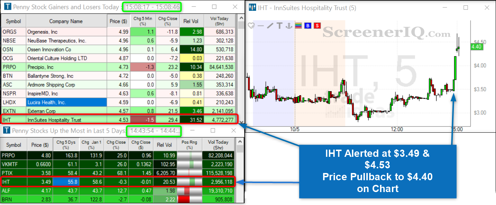The width and height of the screenshot is (496, 205).
Task: Open the rainbow color stripes icon
Action: tap(298, 26)
